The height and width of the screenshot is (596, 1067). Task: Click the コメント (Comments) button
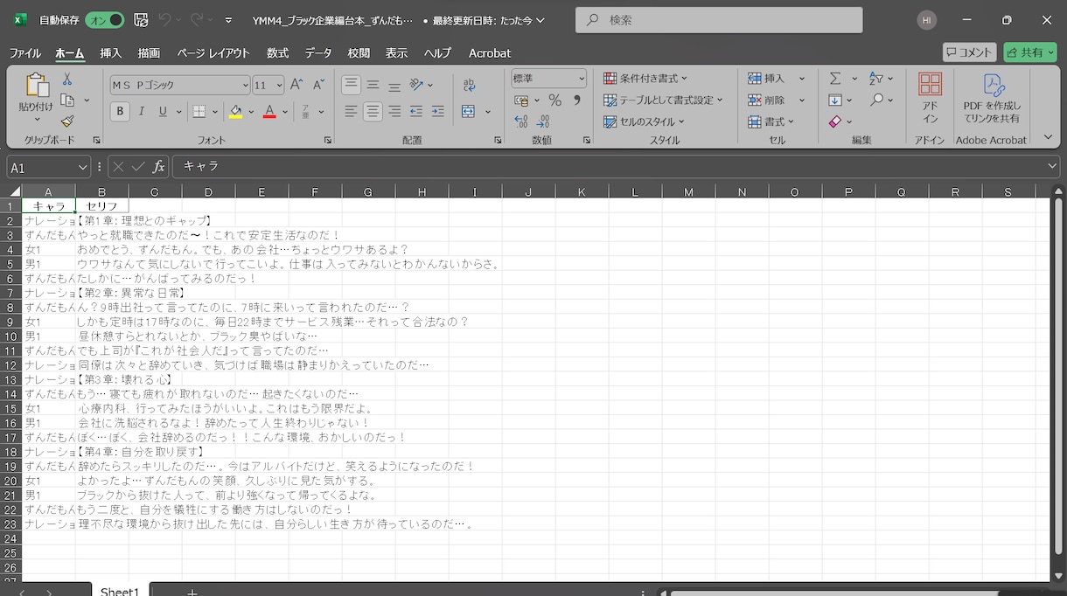(x=969, y=52)
